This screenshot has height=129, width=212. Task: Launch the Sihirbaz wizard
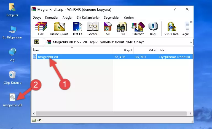(138, 29)
